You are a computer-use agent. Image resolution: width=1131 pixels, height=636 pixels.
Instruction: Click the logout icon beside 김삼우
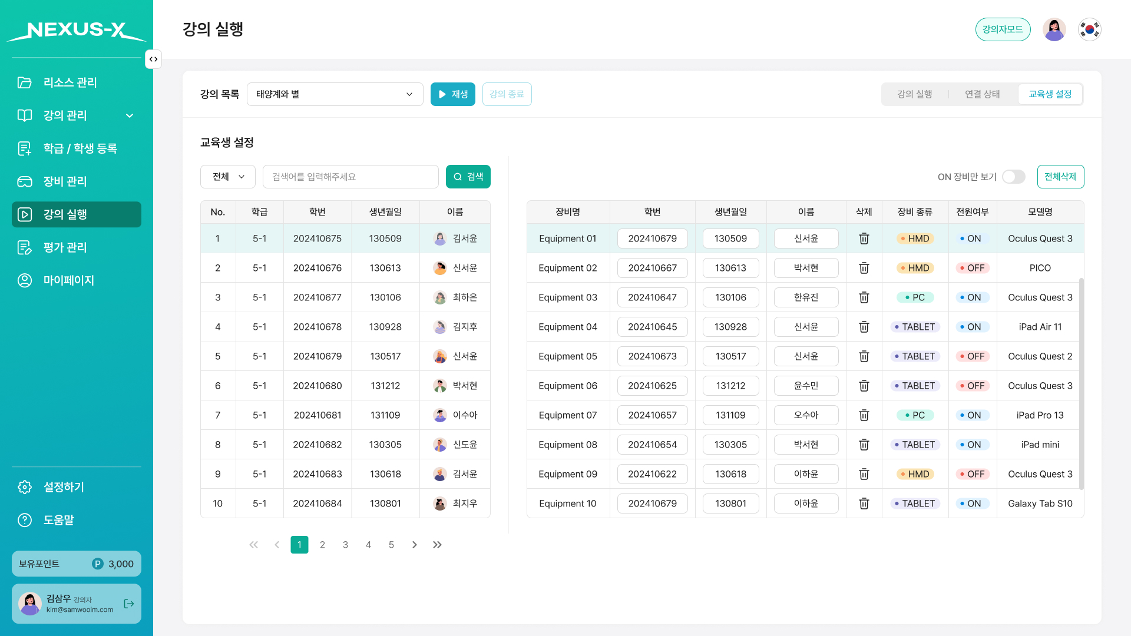(129, 604)
